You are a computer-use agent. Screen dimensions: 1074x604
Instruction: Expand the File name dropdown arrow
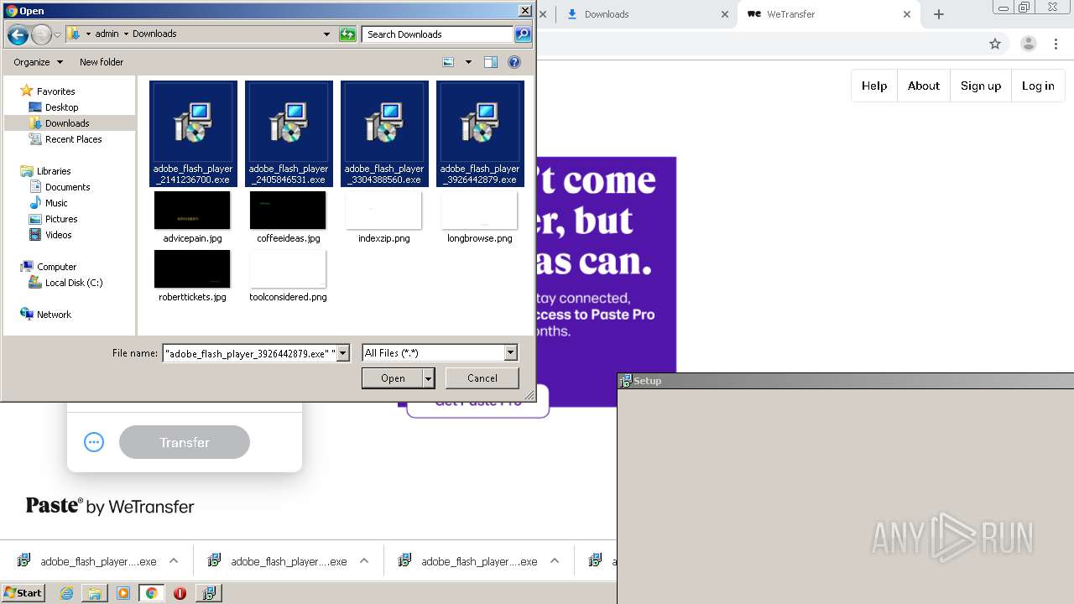click(x=342, y=353)
